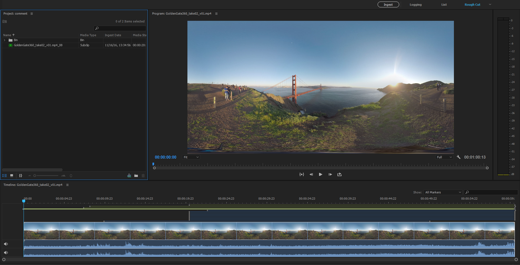Open the playback settings wrench icon
520x265 pixels.
pos(458,157)
